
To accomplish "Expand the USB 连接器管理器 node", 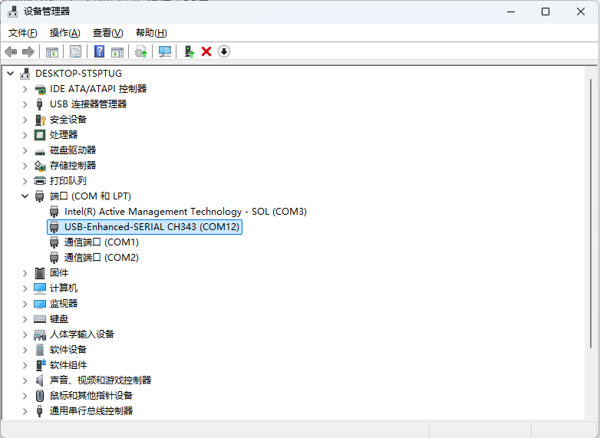I will pos(25,104).
